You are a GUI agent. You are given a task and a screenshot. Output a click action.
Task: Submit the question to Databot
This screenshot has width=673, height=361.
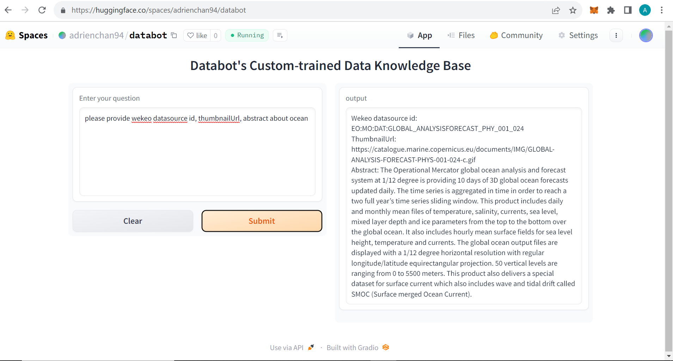[x=262, y=221]
